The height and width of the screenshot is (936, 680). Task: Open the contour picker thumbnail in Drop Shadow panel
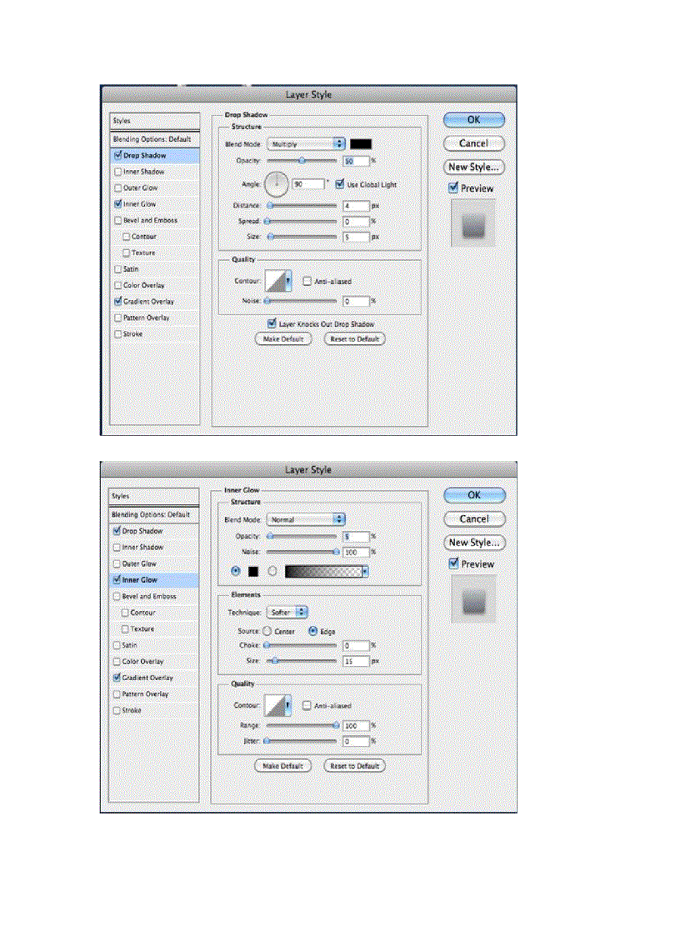277,283
